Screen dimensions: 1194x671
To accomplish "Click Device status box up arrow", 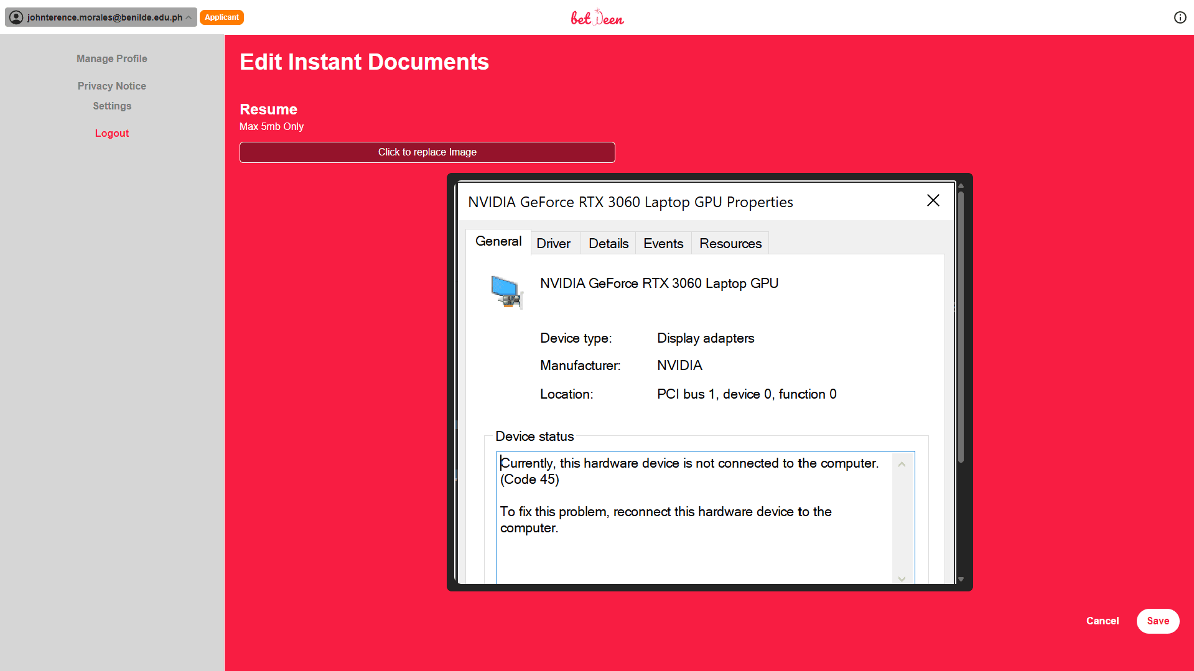I will (x=902, y=465).
